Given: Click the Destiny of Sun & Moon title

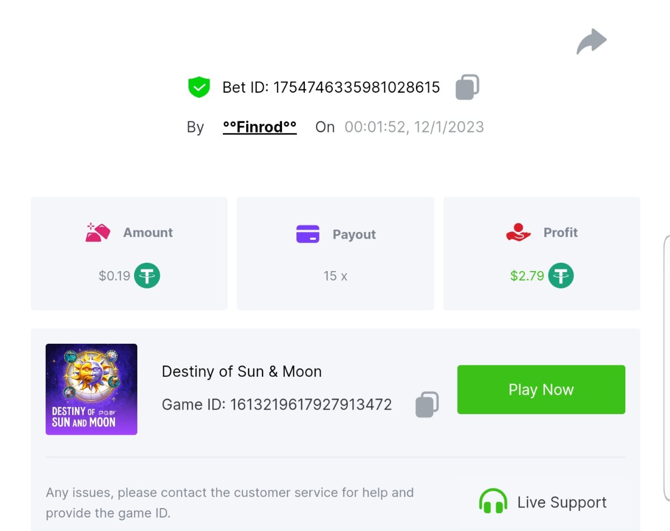Looking at the screenshot, I should tap(242, 371).
